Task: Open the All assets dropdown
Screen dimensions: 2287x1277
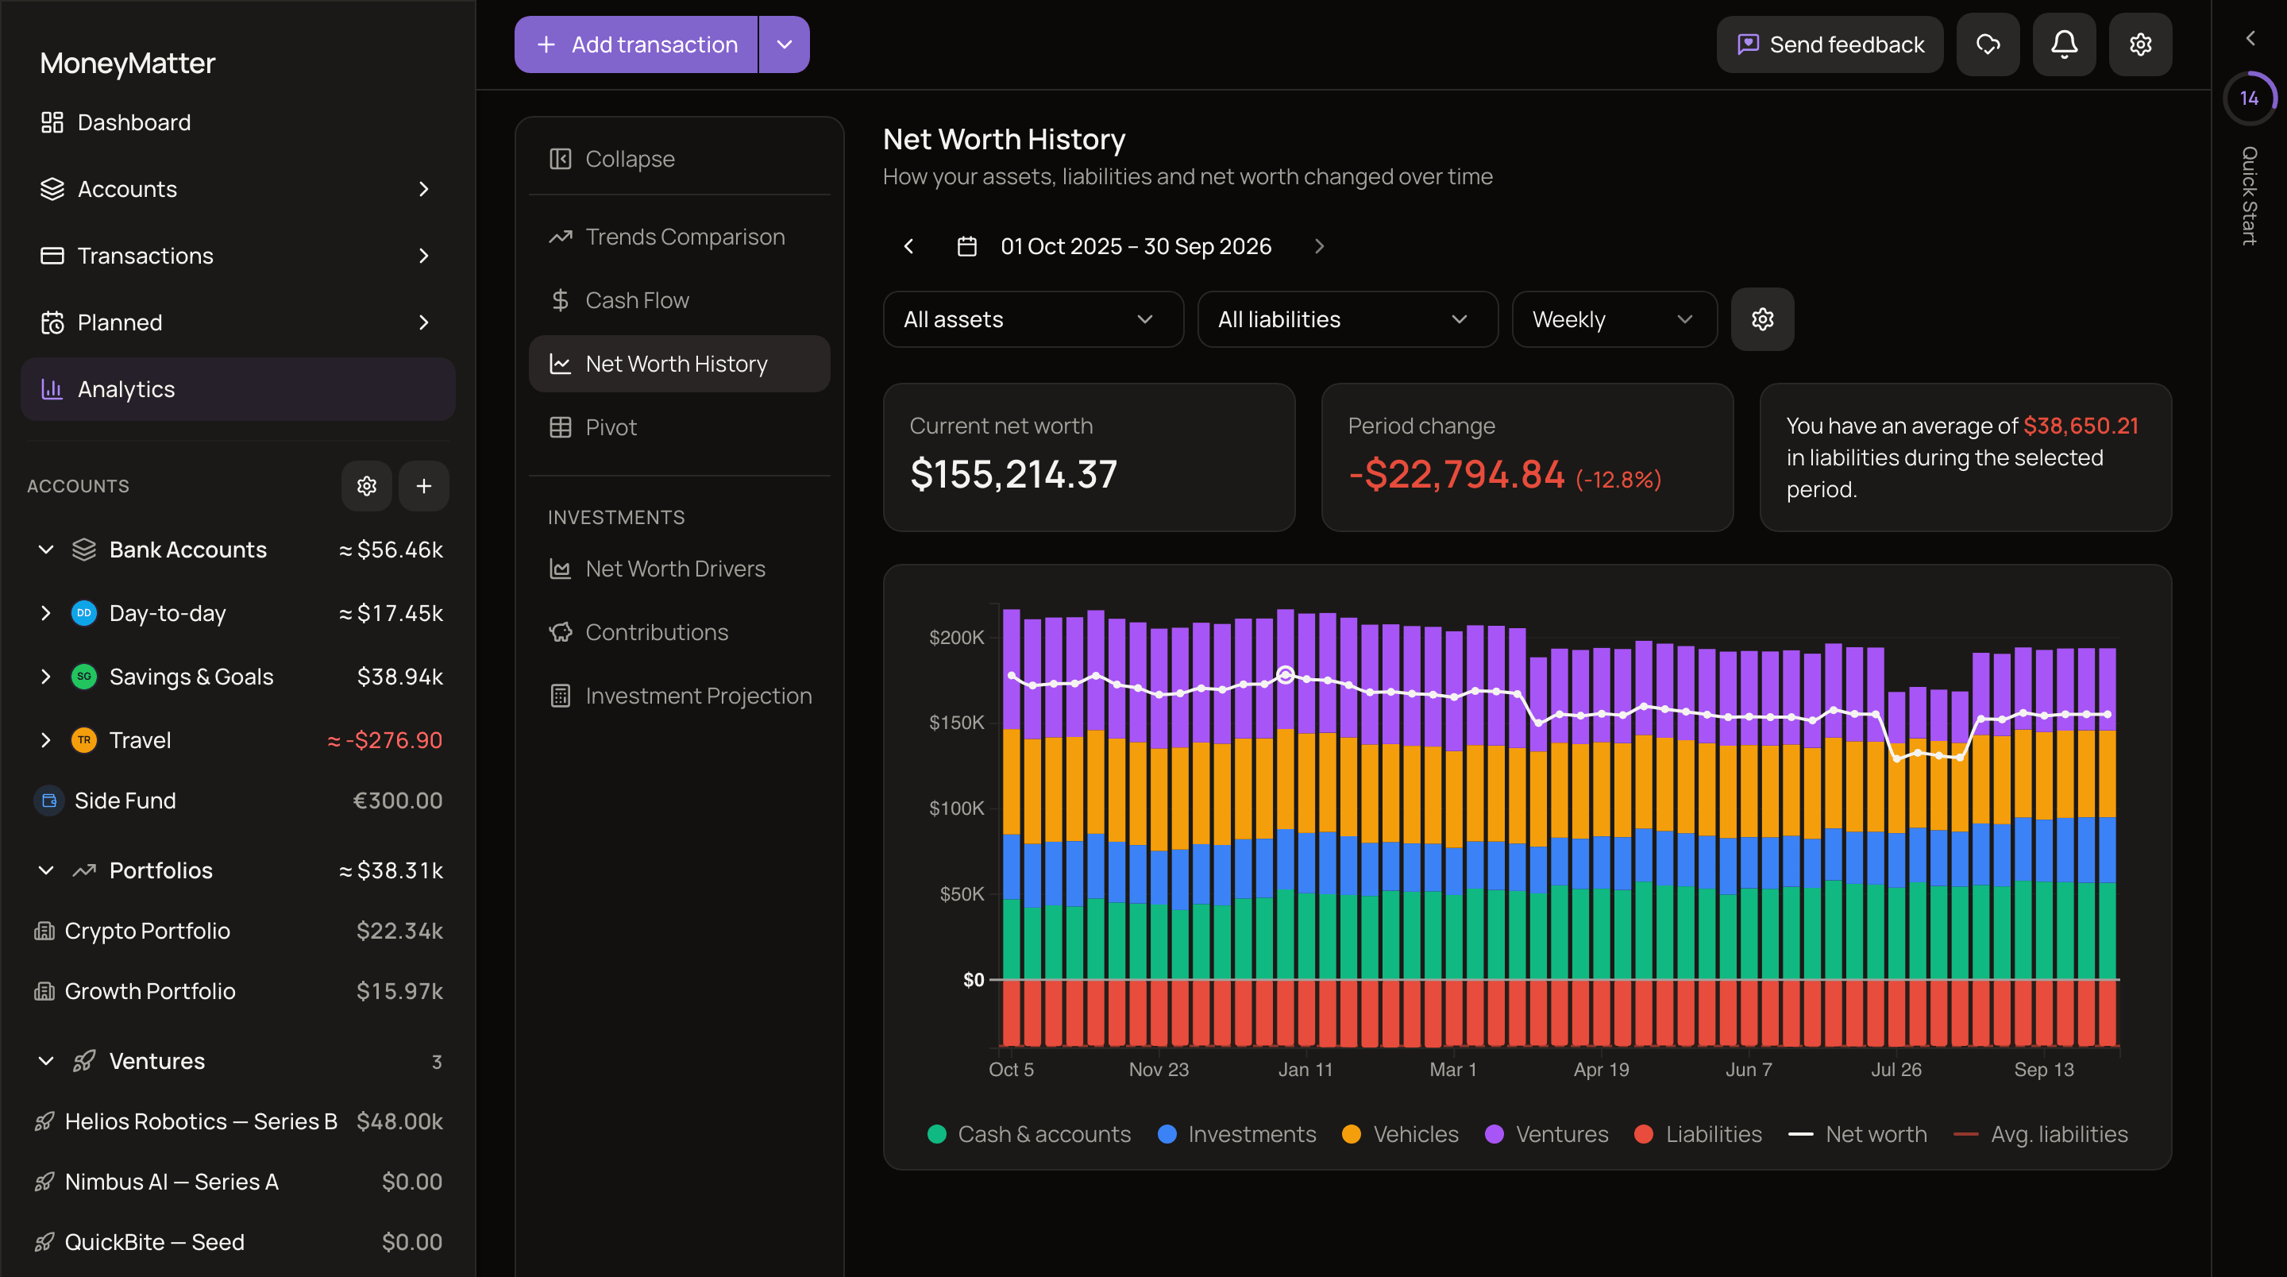Action: coord(1033,318)
